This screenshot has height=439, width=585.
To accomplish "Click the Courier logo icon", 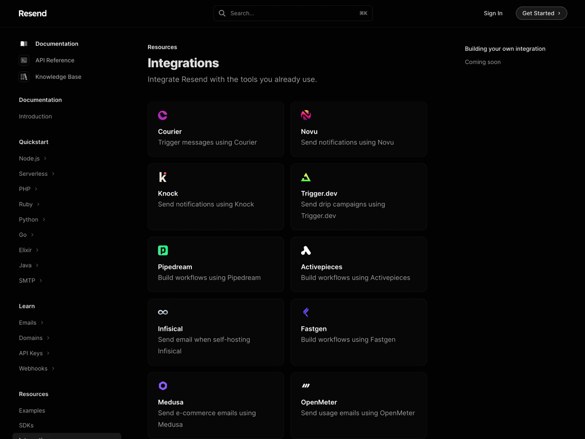I will point(163,115).
